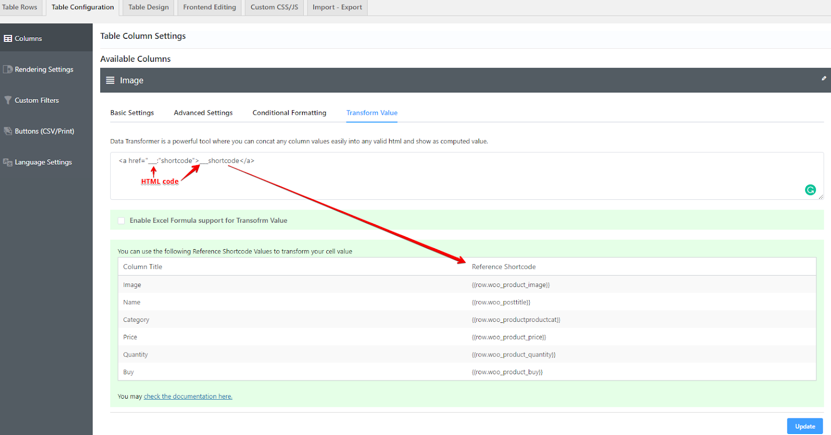The width and height of the screenshot is (831, 435).
Task: Click the Rendering Settings sidebar icon
Action: click(8, 69)
